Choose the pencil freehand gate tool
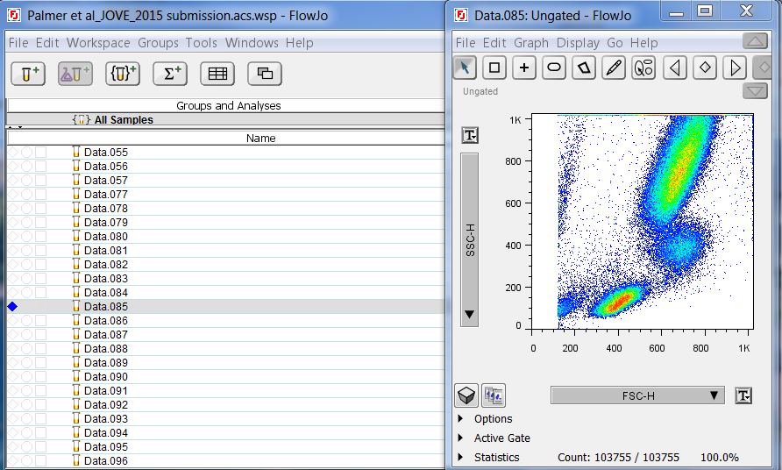Image resolution: width=782 pixels, height=470 pixels. [614, 68]
